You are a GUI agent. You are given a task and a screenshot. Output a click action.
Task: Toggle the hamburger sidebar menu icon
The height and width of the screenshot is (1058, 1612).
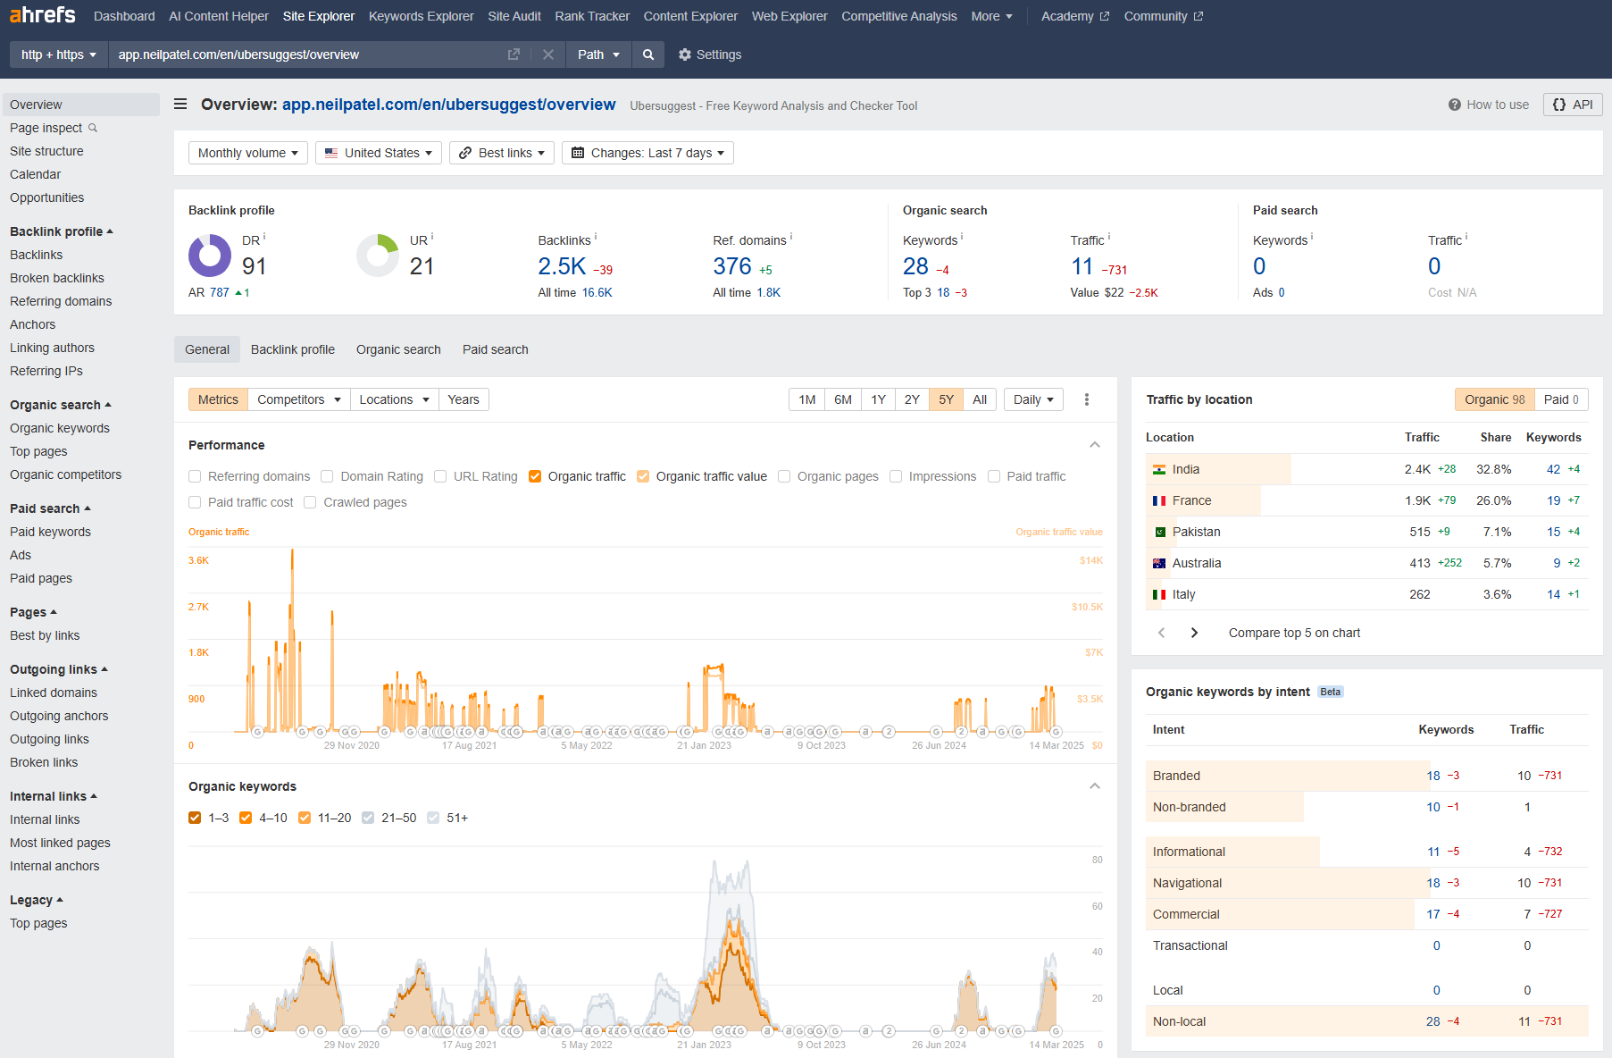point(180,105)
